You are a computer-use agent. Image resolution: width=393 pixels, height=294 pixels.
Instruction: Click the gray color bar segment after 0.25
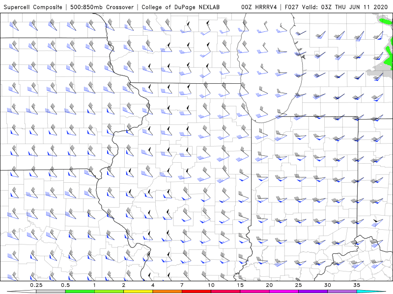pyautogui.click(x=51, y=292)
